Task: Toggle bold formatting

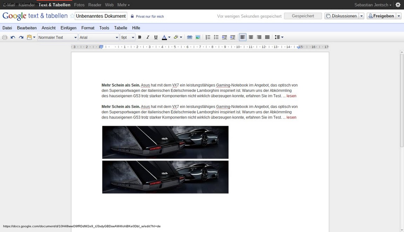Action: click(140, 37)
